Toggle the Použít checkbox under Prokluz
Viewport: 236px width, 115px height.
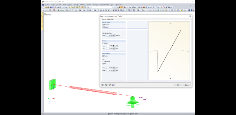103,43
